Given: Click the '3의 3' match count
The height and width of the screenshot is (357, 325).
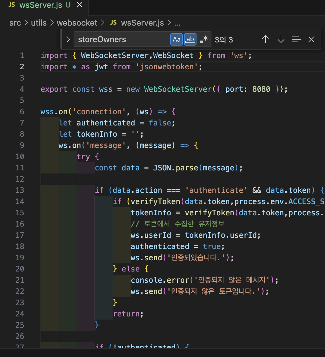Looking at the screenshot, I should 224,40.
